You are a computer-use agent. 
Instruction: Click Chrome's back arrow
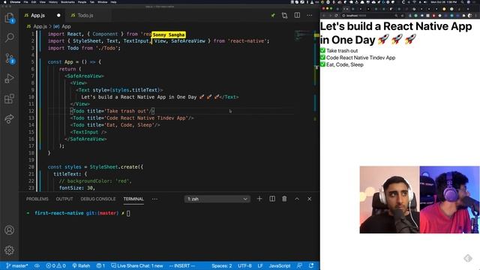[324, 15]
